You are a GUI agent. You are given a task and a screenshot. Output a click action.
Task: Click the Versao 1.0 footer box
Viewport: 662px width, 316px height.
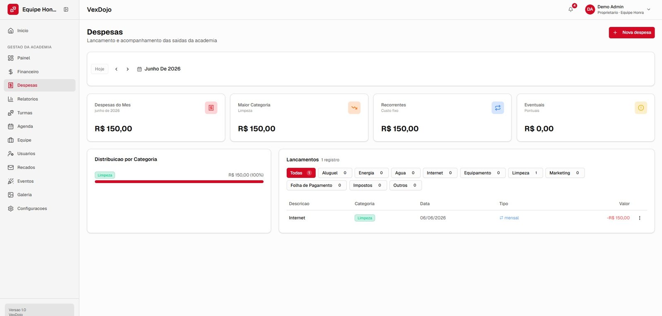coord(39,310)
